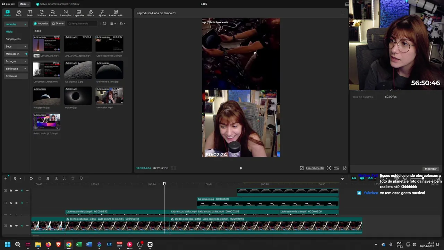Split the clip at playhead

pos(48,178)
